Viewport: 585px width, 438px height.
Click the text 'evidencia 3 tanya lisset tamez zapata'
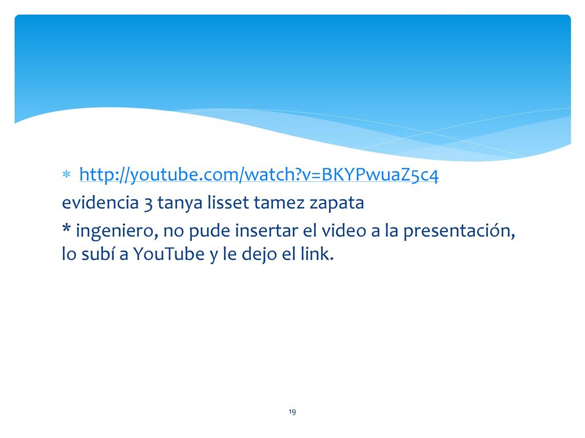pyautogui.click(x=213, y=203)
